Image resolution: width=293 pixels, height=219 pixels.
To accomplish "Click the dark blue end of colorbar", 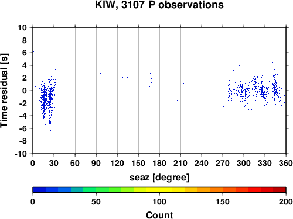I will [39, 190].
